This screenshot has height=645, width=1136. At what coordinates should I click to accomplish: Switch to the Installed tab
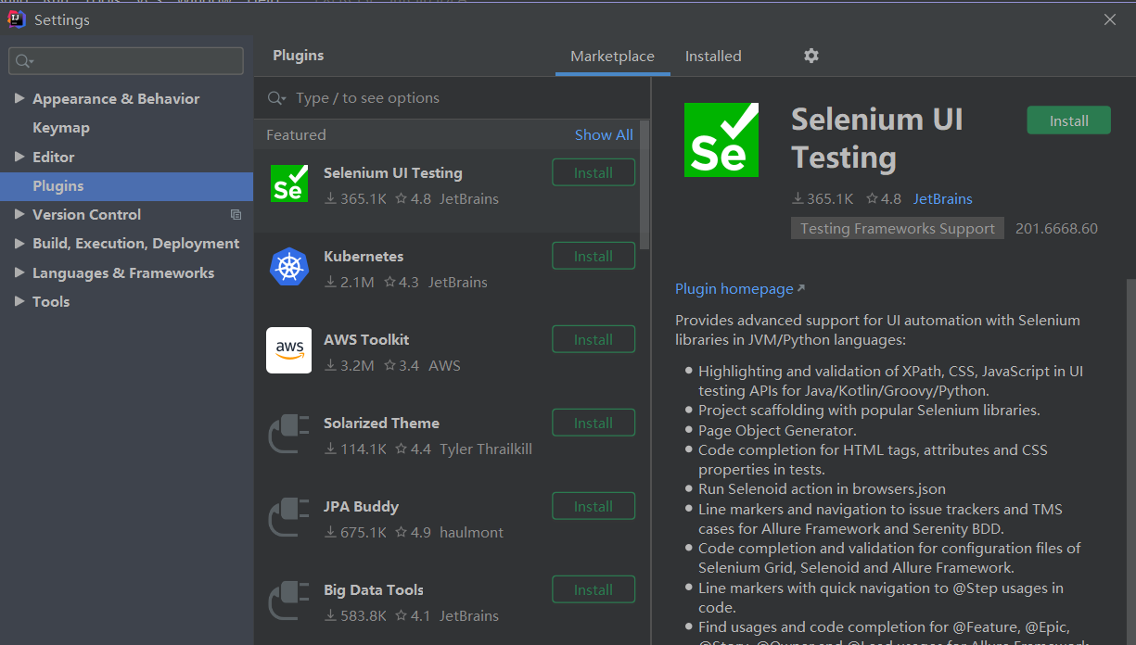[713, 57]
